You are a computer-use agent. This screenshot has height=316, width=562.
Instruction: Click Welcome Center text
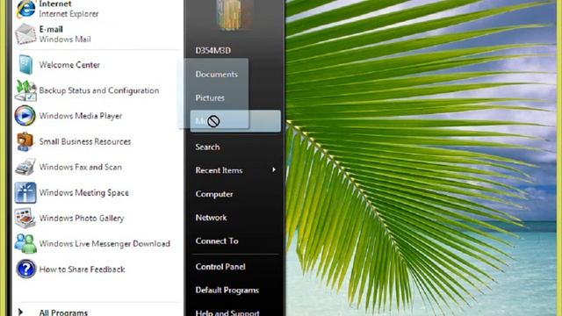69,65
